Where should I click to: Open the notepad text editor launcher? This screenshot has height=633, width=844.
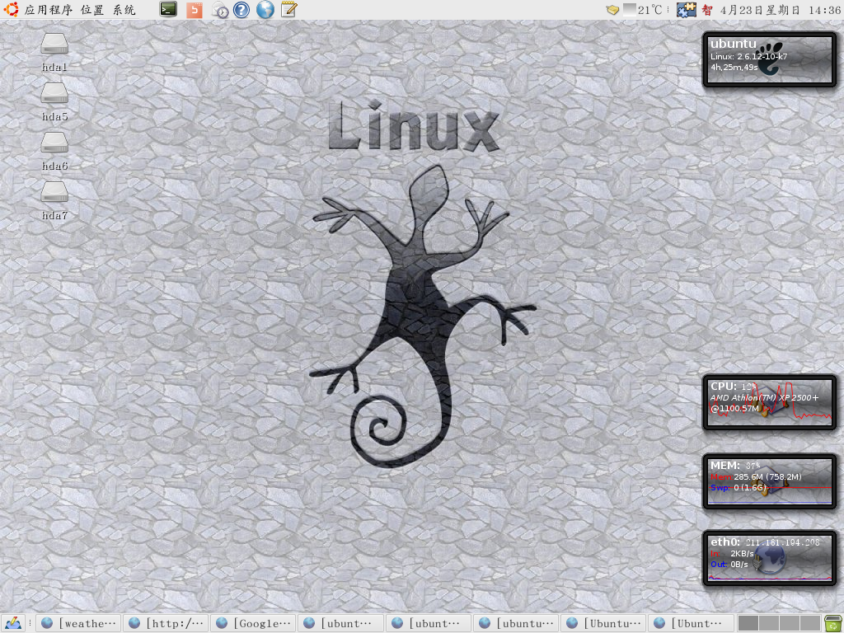coord(289,9)
